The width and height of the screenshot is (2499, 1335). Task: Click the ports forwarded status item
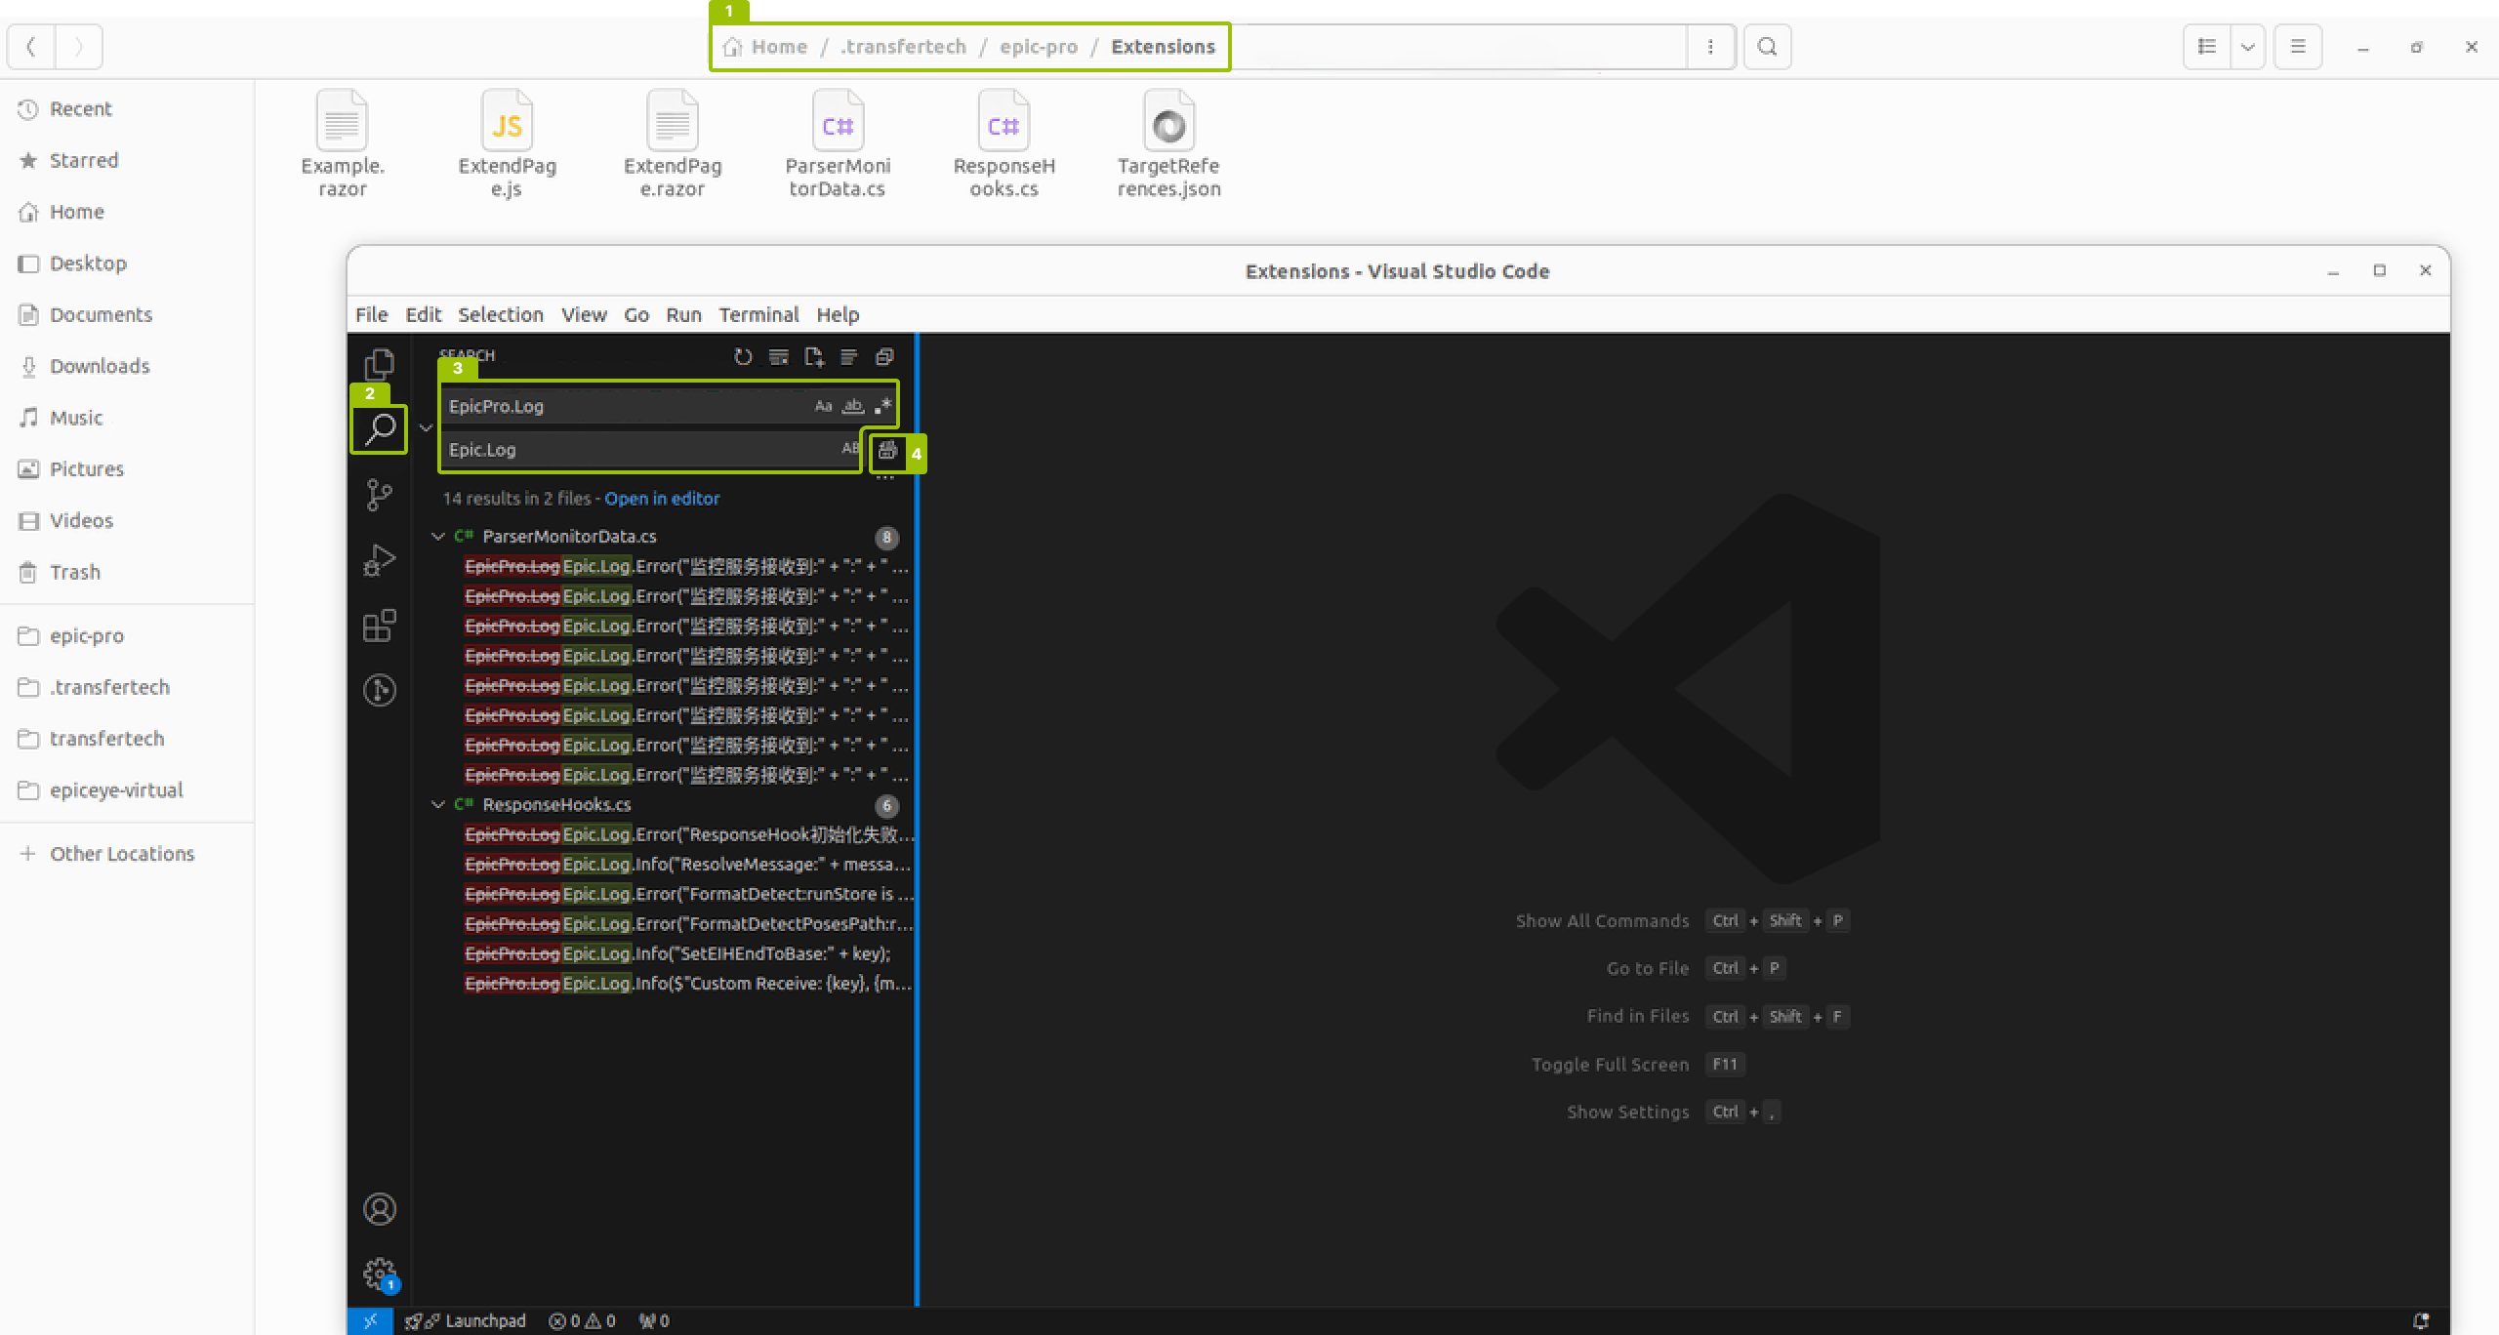click(654, 1320)
